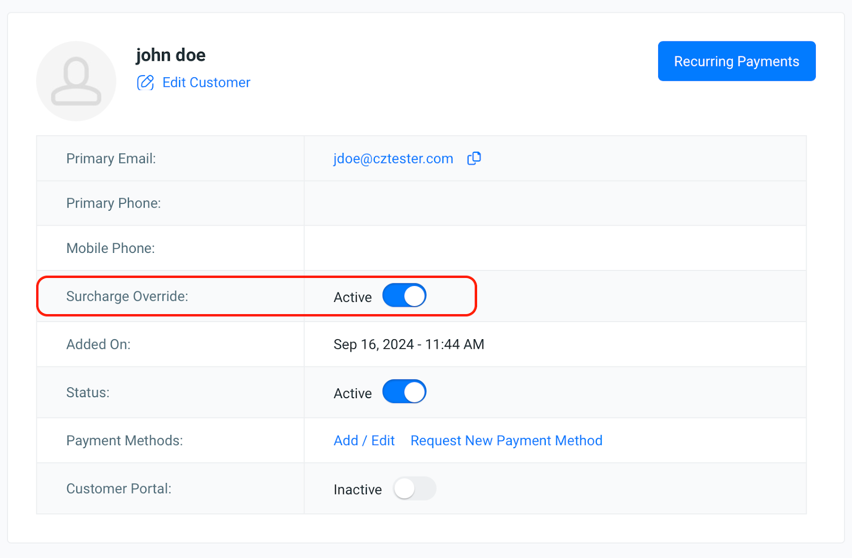
Task: Click the Customer Portal label
Action: 119,489
